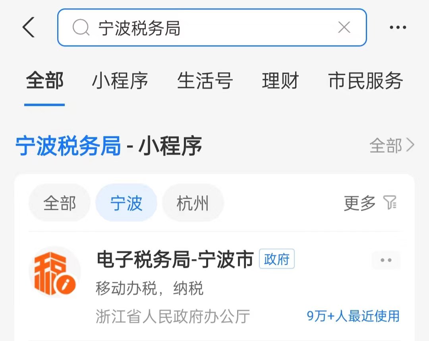Switch to the 理财 tab
The width and height of the screenshot is (429, 341).
click(x=280, y=81)
